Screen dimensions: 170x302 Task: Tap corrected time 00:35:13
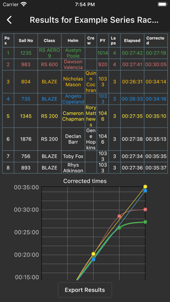[x=156, y=139]
